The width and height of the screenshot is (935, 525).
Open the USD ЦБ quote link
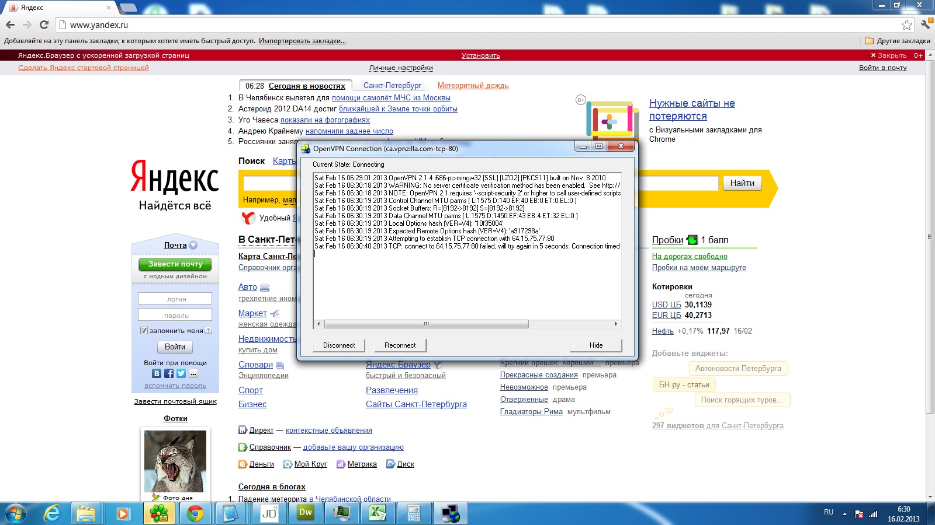[666, 304]
